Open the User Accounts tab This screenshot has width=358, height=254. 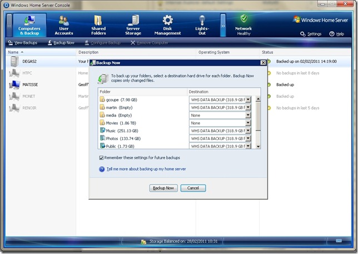pyautogui.click(x=64, y=25)
